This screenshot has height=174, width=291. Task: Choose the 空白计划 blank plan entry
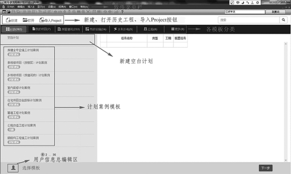(x=48, y=39)
